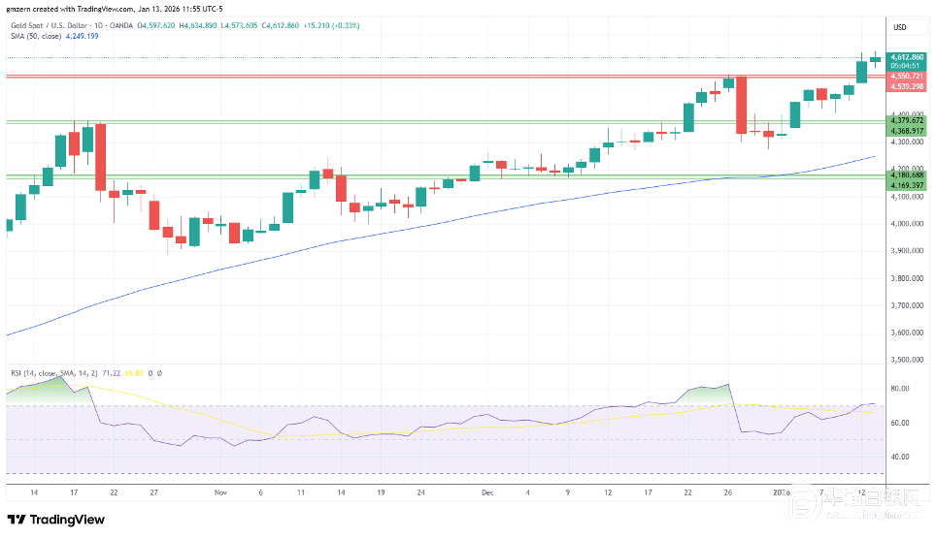The width and height of the screenshot is (936, 539).
Task: Click the green 4,379.672 price label
Action: click(906, 120)
